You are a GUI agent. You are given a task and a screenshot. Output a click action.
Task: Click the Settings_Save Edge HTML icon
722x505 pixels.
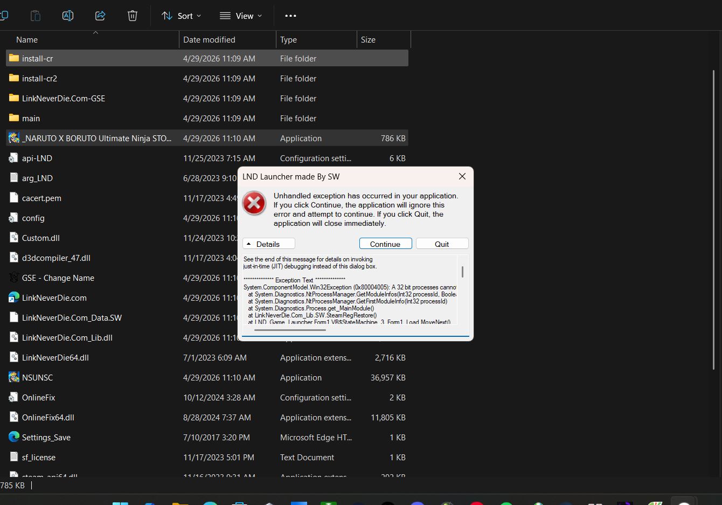pyautogui.click(x=14, y=437)
